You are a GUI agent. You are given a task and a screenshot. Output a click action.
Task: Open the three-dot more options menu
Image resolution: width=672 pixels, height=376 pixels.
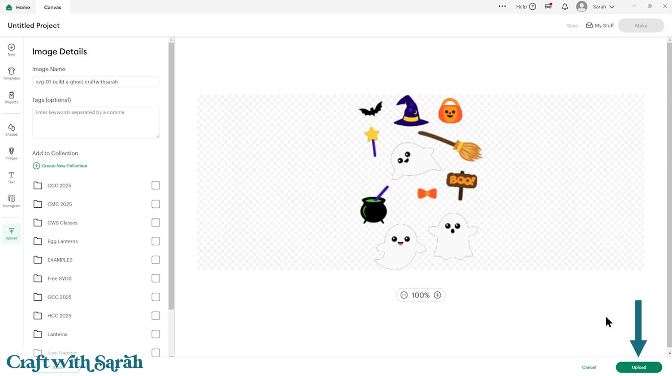click(502, 6)
